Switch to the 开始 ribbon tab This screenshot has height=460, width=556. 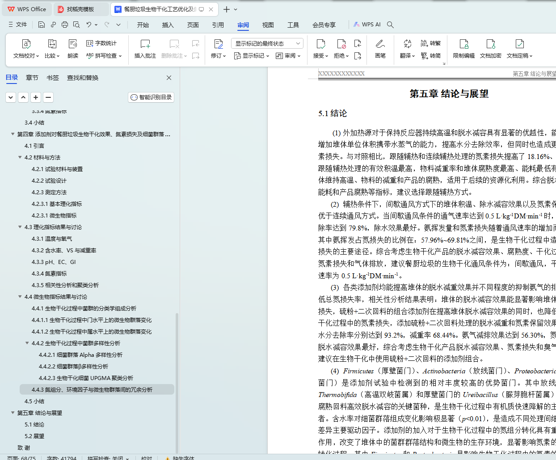pyautogui.click(x=143, y=25)
